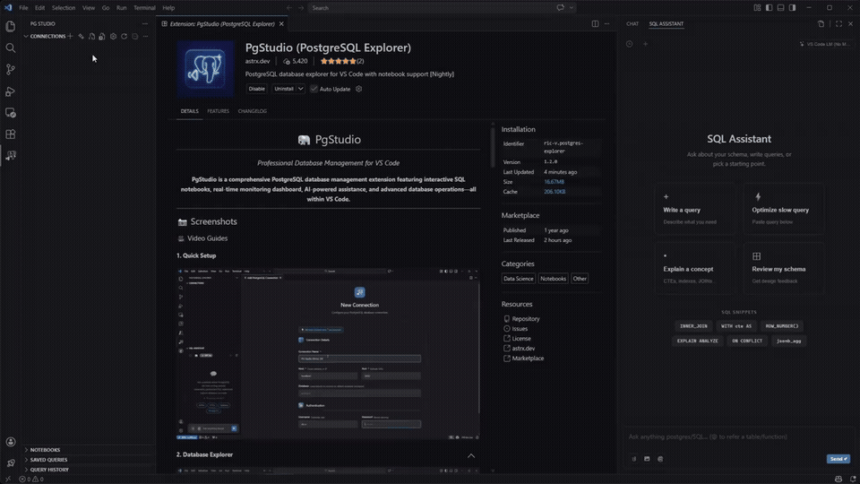Click the Uninstall button
The width and height of the screenshot is (860, 484).
284,89
